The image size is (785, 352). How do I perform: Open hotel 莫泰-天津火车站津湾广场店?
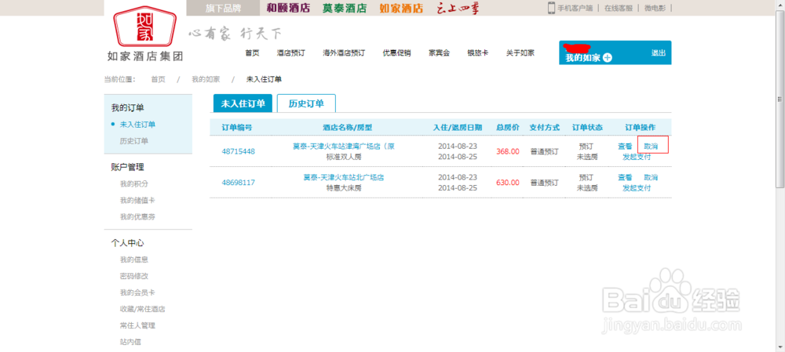[344, 147]
